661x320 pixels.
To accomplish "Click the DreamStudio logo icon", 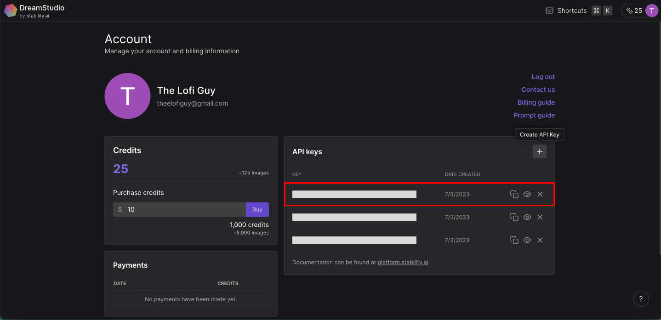I will (11, 11).
